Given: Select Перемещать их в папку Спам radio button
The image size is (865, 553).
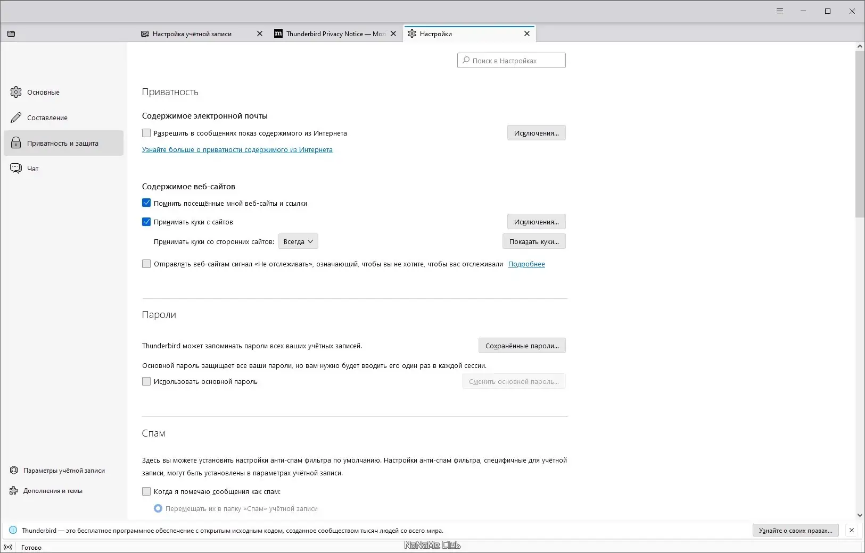Looking at the screenshot, I should click(158, 508).
